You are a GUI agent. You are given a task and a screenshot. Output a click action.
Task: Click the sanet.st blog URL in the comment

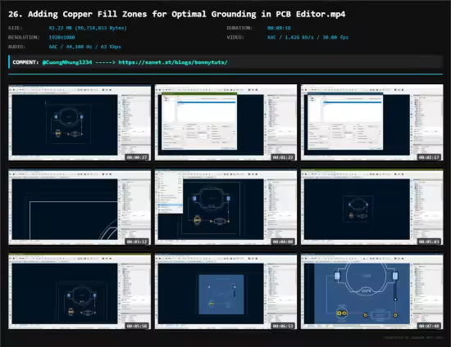pyautogui.click(x=173, y=62)
